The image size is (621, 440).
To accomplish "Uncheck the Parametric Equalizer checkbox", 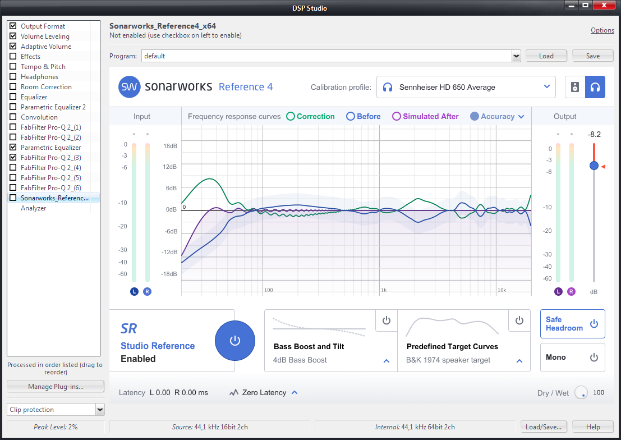I will pyautogui.click(x=13, y=147).
